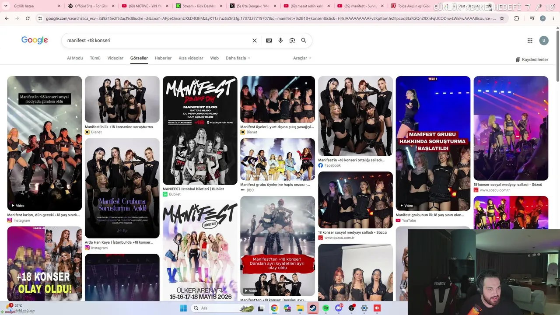View site information in address bar
Viewport: 560px width, 315px height.
coord(40,18)
